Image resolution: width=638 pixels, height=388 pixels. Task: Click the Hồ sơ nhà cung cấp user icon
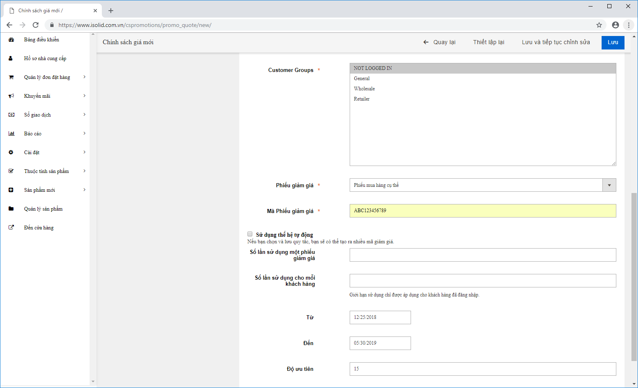point(11,58)
